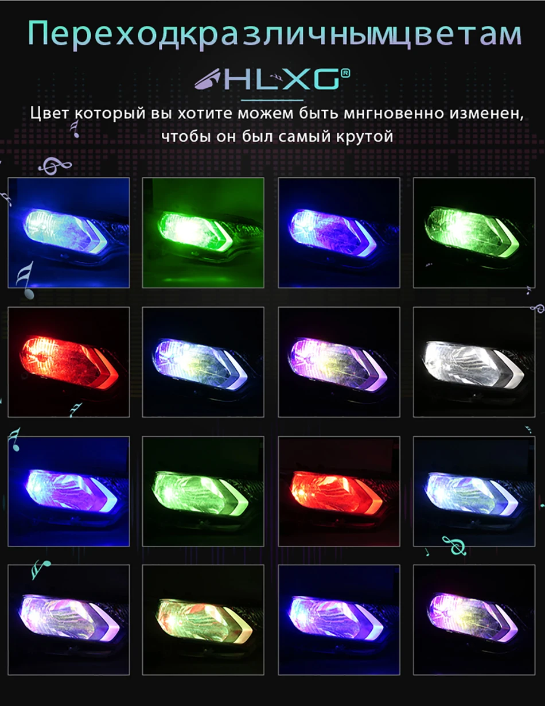Select the first-row blue headlight with green center
The height and width of the screenshot is (706, 545).
[x=69, y=232]
